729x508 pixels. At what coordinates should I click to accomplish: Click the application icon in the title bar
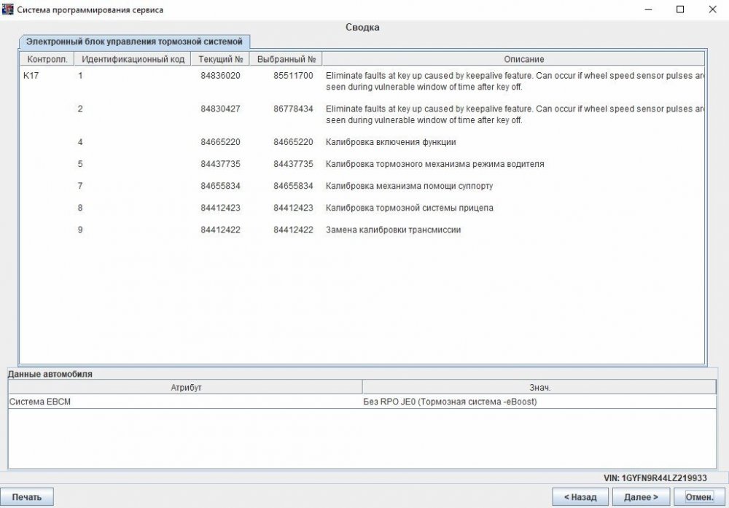pos(8,9)
